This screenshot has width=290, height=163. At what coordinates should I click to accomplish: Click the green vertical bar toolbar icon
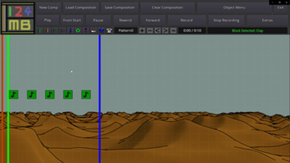tap(39, 30)
